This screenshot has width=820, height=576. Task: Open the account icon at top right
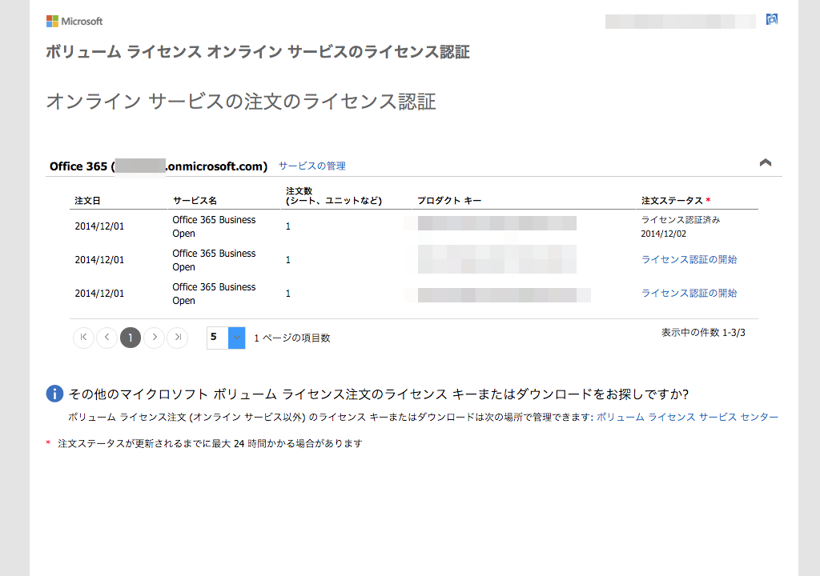click(x=771, y=19)
